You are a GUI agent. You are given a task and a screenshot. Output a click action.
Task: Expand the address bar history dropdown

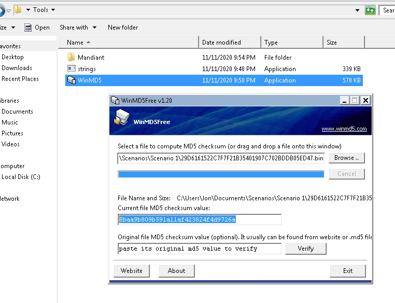(x=357, y=10)
